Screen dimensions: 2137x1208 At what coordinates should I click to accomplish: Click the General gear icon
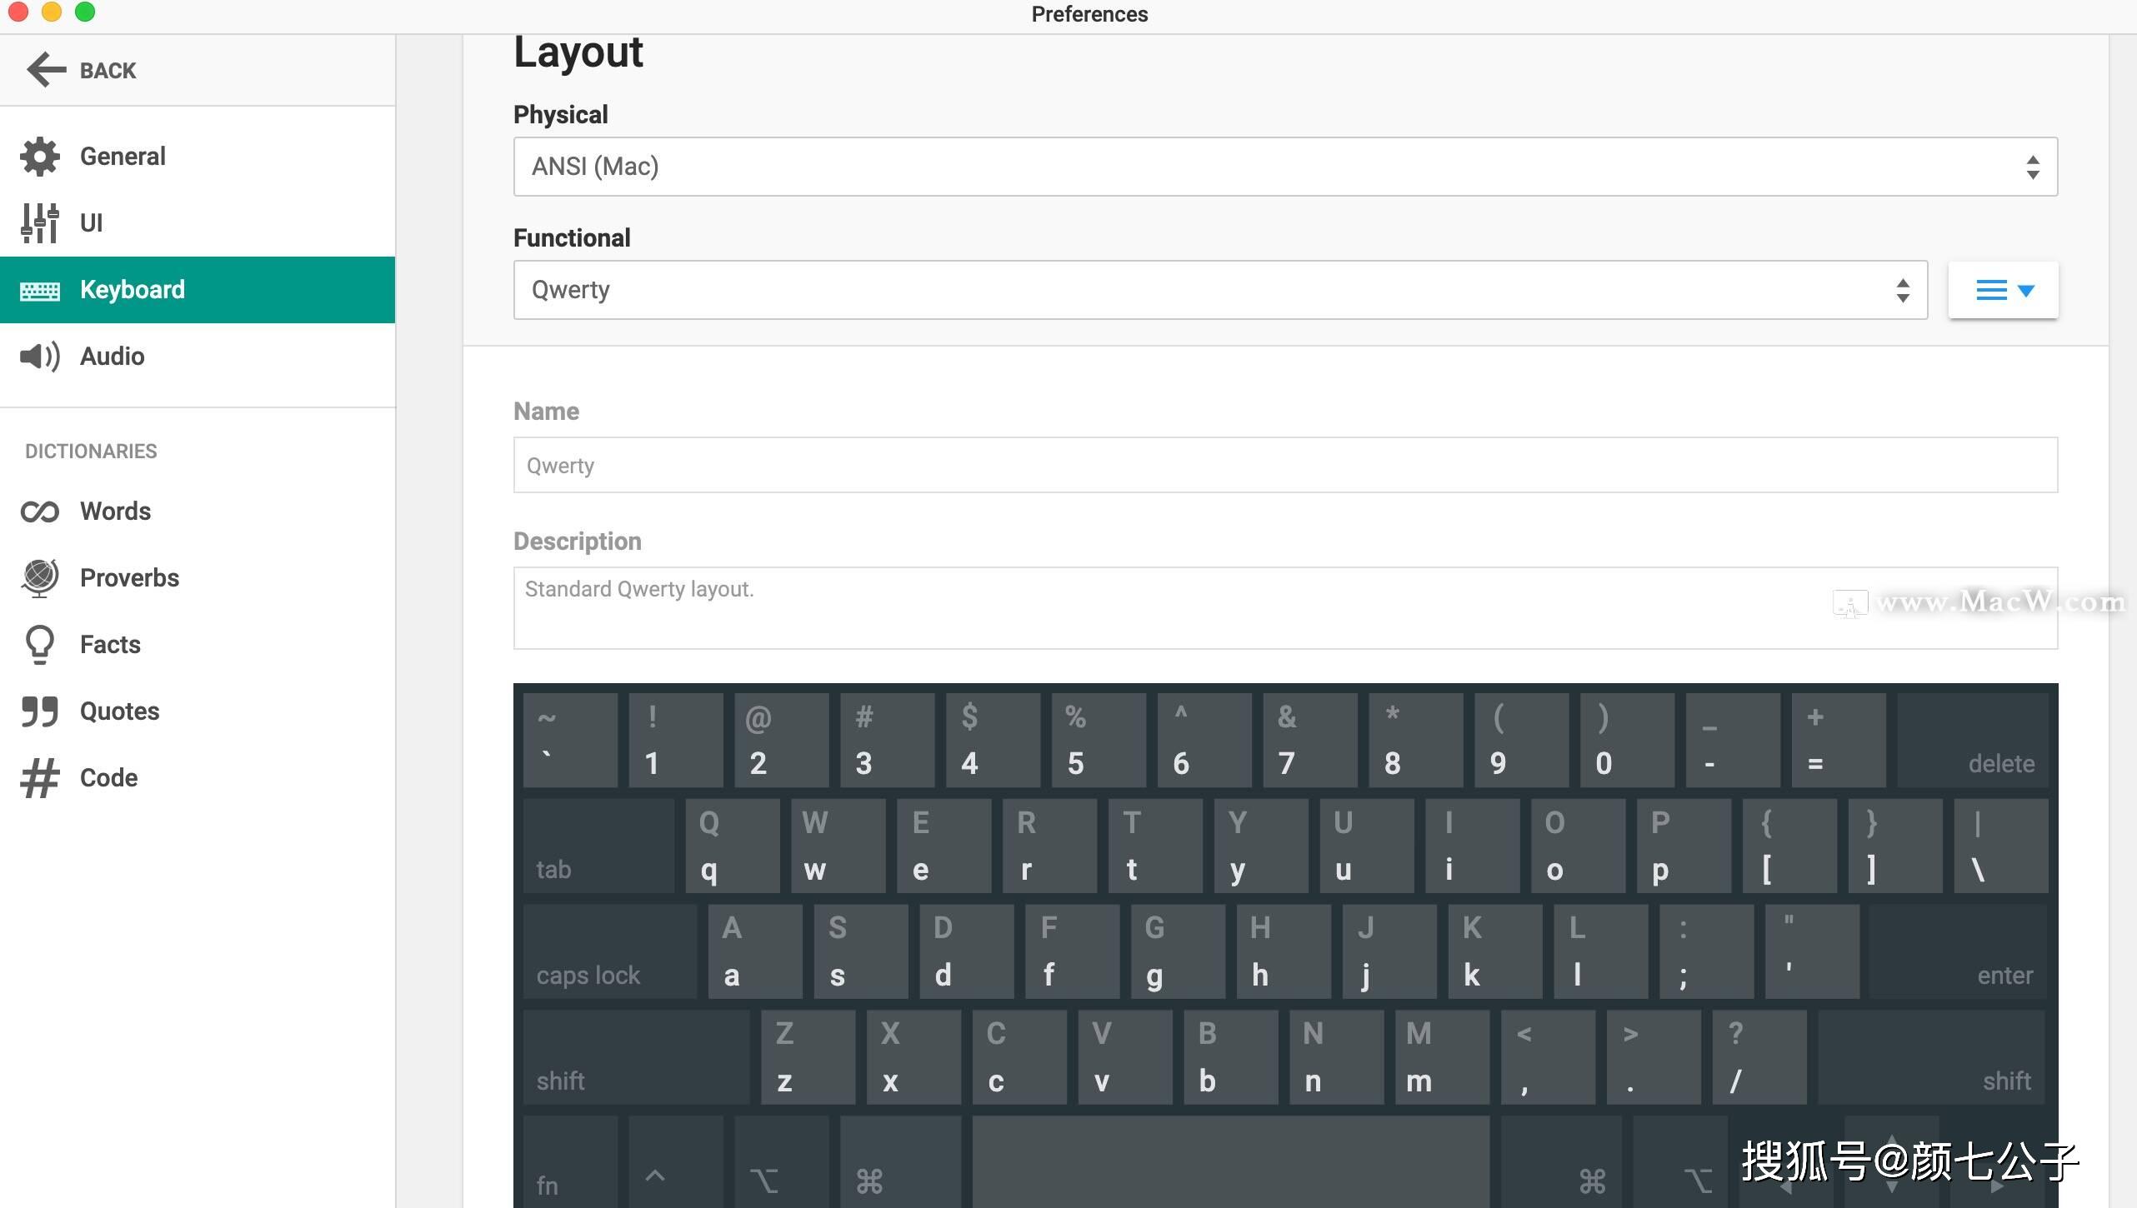coord(40,157)
